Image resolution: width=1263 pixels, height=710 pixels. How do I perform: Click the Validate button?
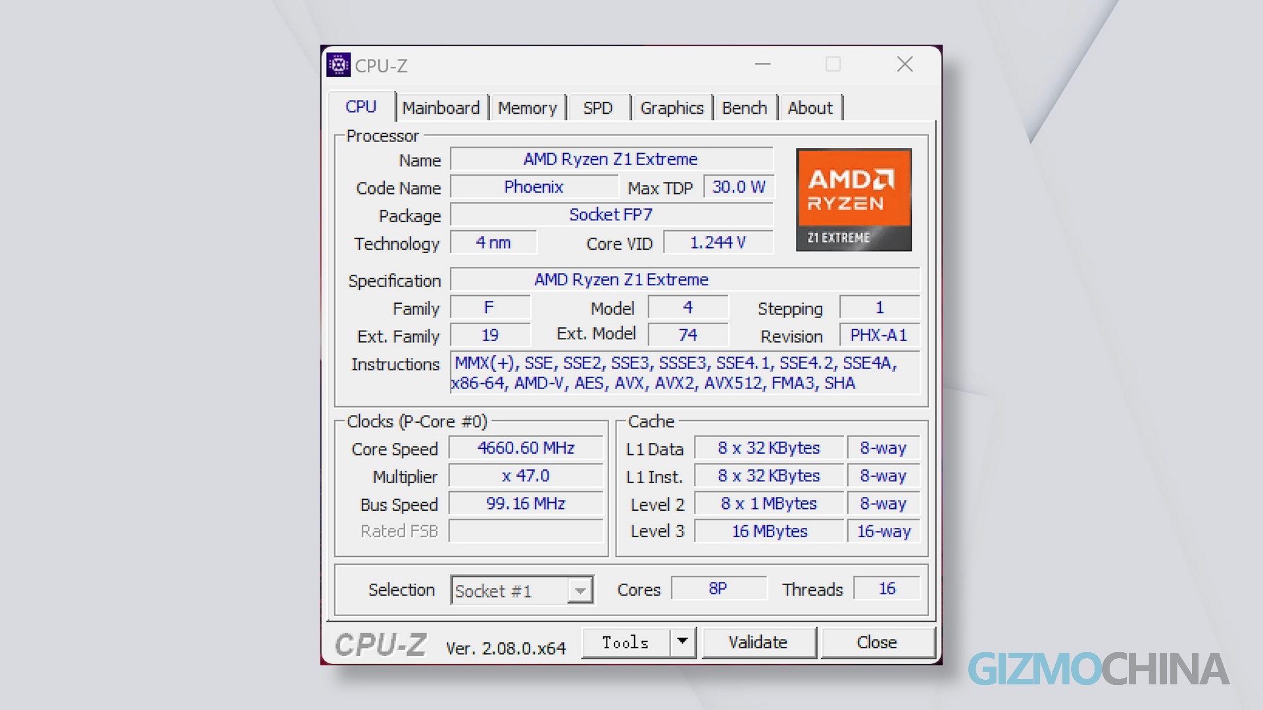coord(758,642)
